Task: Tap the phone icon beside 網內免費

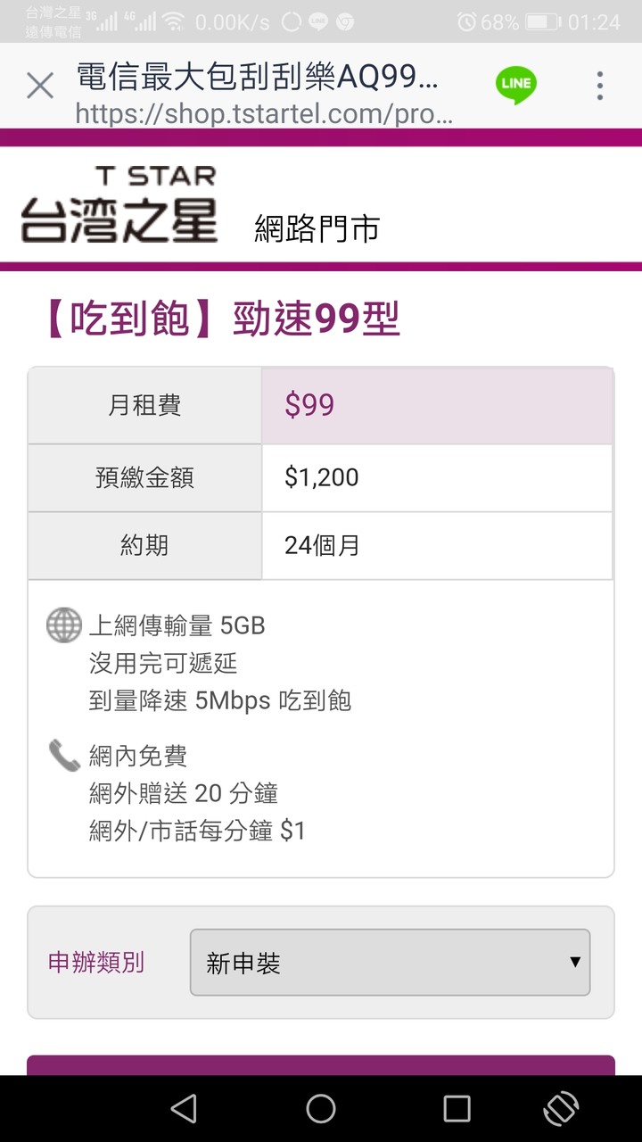Action: pyautogui.click(x=63, y=756)
